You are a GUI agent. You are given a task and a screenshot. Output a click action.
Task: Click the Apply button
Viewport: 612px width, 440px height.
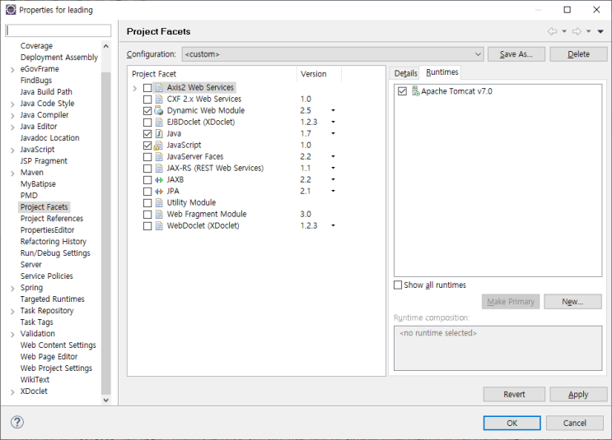578,395
